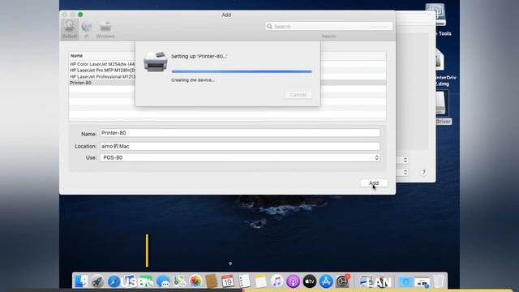The image size is (519, 292).
Task: Open Photos app in Dock
Action: pos(195,281)
